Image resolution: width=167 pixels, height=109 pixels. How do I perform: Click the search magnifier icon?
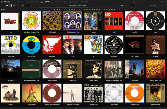138,2
